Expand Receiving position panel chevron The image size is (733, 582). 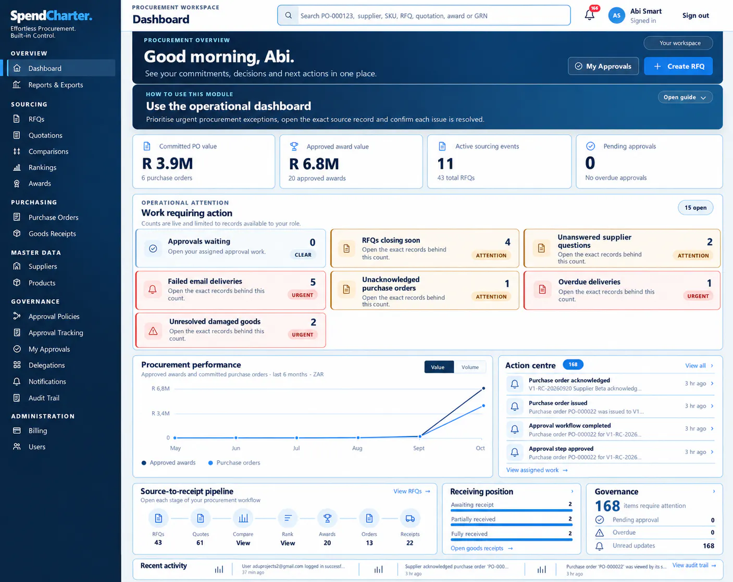[x=572, y=491]
